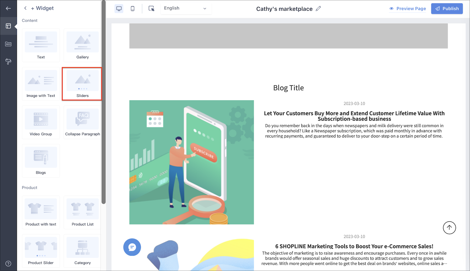Add the Gallery widget
The height and width of the screenshot is (271, 470).
click(x=82, y=45)
